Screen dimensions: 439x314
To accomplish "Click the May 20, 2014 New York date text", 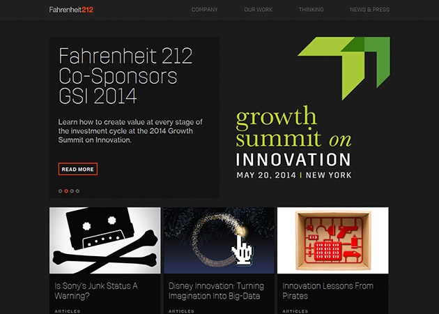I will tap(294, 175).
